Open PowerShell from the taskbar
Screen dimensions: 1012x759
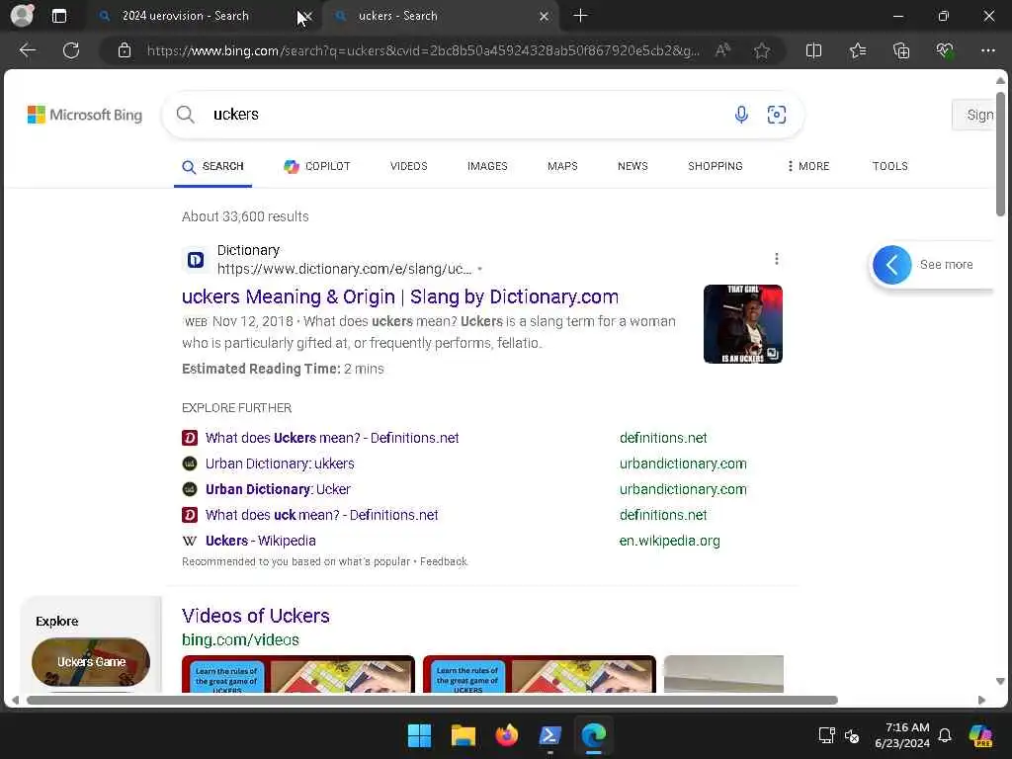pos(549,735)
